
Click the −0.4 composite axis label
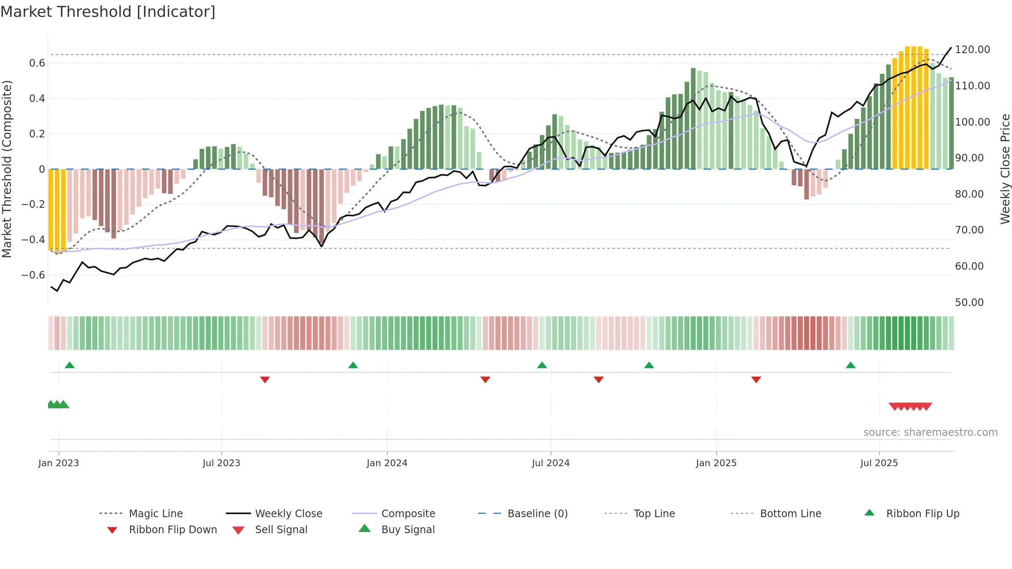point(33,240)
